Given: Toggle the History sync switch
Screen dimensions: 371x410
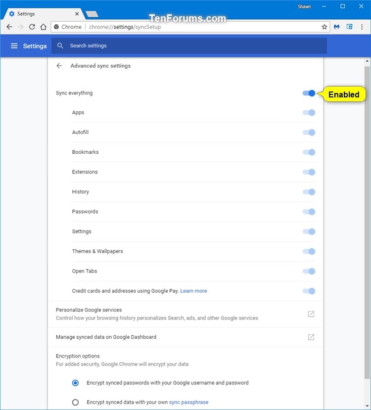Looking at the screenshot, I should coord(309,192).
